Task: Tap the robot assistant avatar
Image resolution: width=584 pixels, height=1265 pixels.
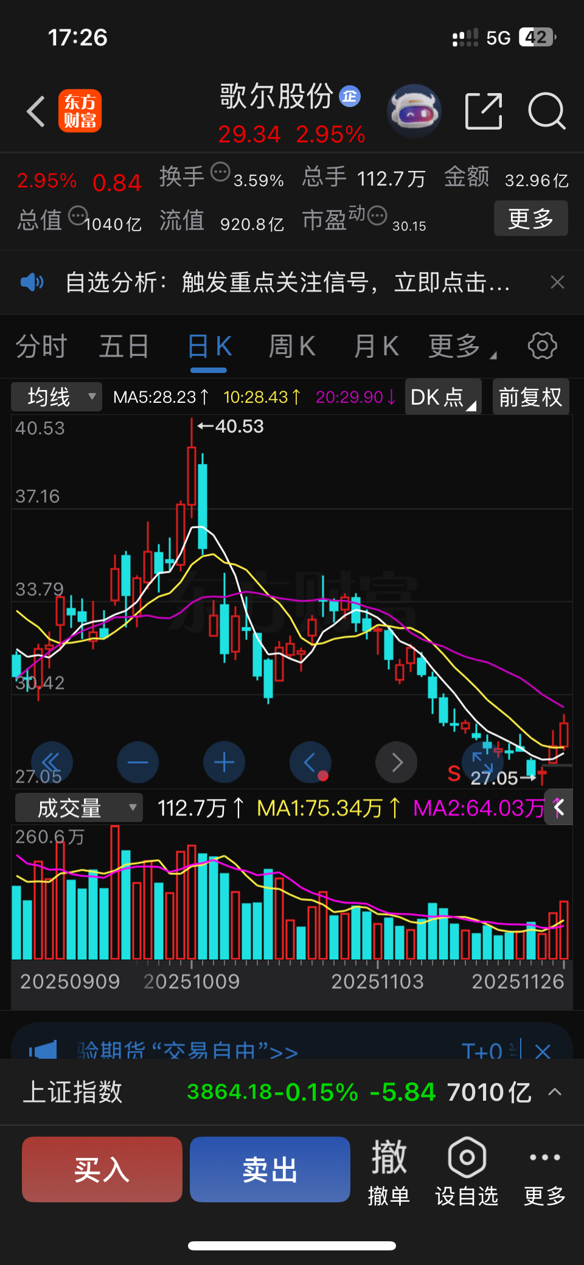Action: pos(414,111)
